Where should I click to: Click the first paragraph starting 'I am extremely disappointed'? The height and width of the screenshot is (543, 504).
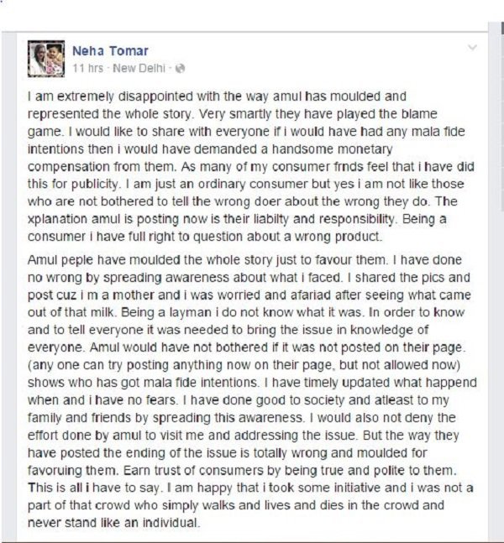[x=251, y=166]
